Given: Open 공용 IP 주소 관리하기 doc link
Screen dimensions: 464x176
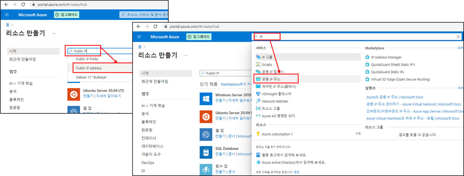Looking at the screenshot, I should point(414,104).
